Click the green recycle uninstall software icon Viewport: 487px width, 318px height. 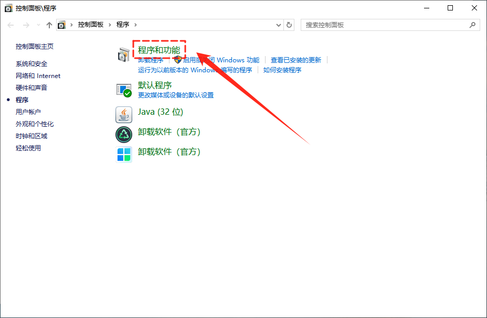click(123, 134)
